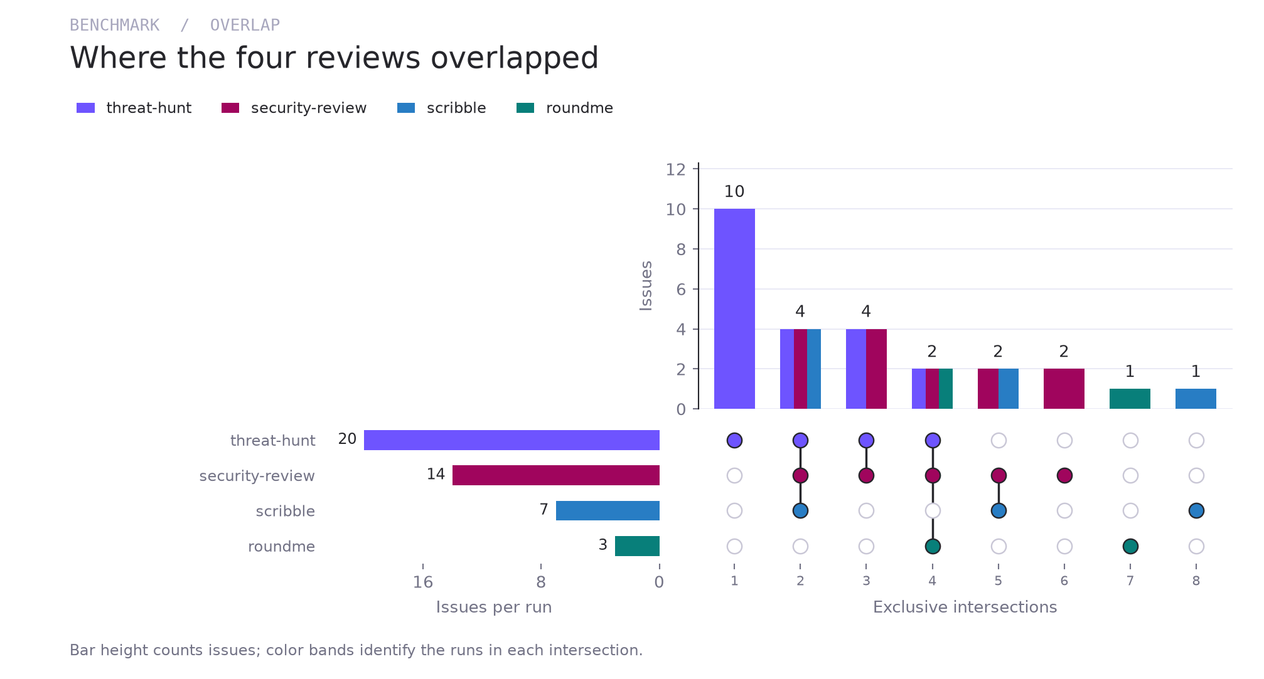Click the BENCHMARK / OVERLAP breadcrumb text

click(175, 25)
